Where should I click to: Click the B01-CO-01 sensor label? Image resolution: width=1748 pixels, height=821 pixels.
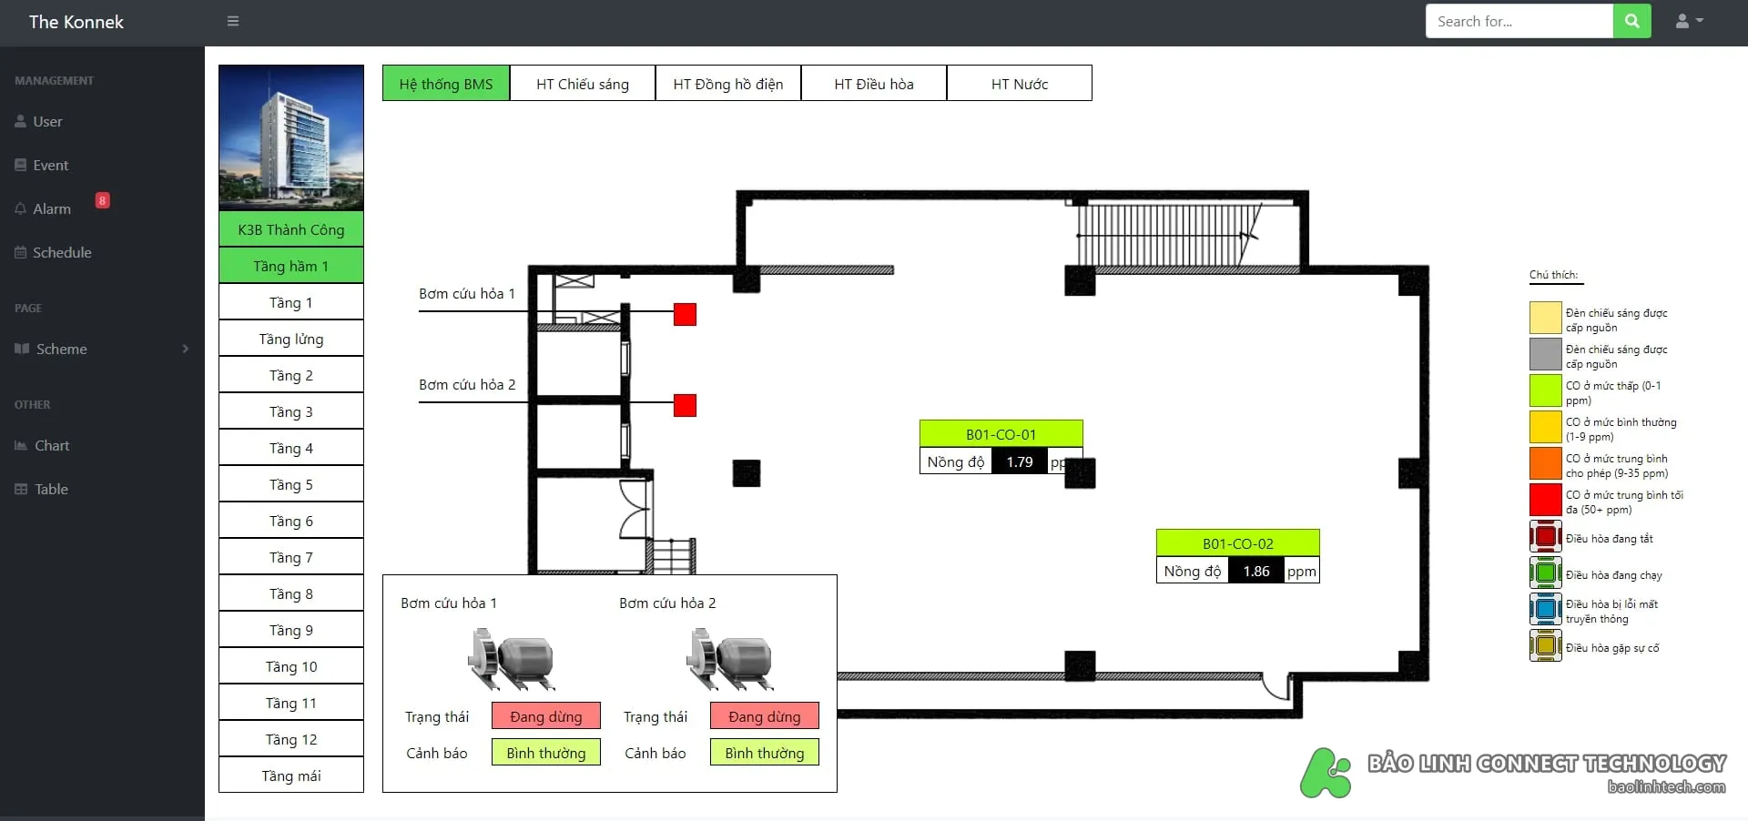(1001, 433)
